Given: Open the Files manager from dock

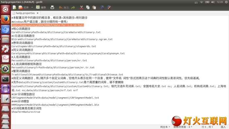Looking at the screenshot, I should point(6,39).
